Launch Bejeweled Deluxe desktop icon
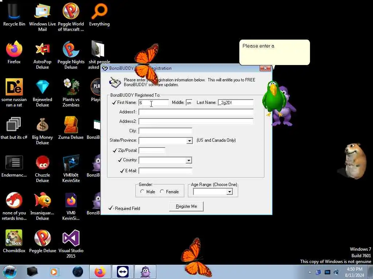Image resolution: width=373 pixels, height=279 pixels. point(42,93)
